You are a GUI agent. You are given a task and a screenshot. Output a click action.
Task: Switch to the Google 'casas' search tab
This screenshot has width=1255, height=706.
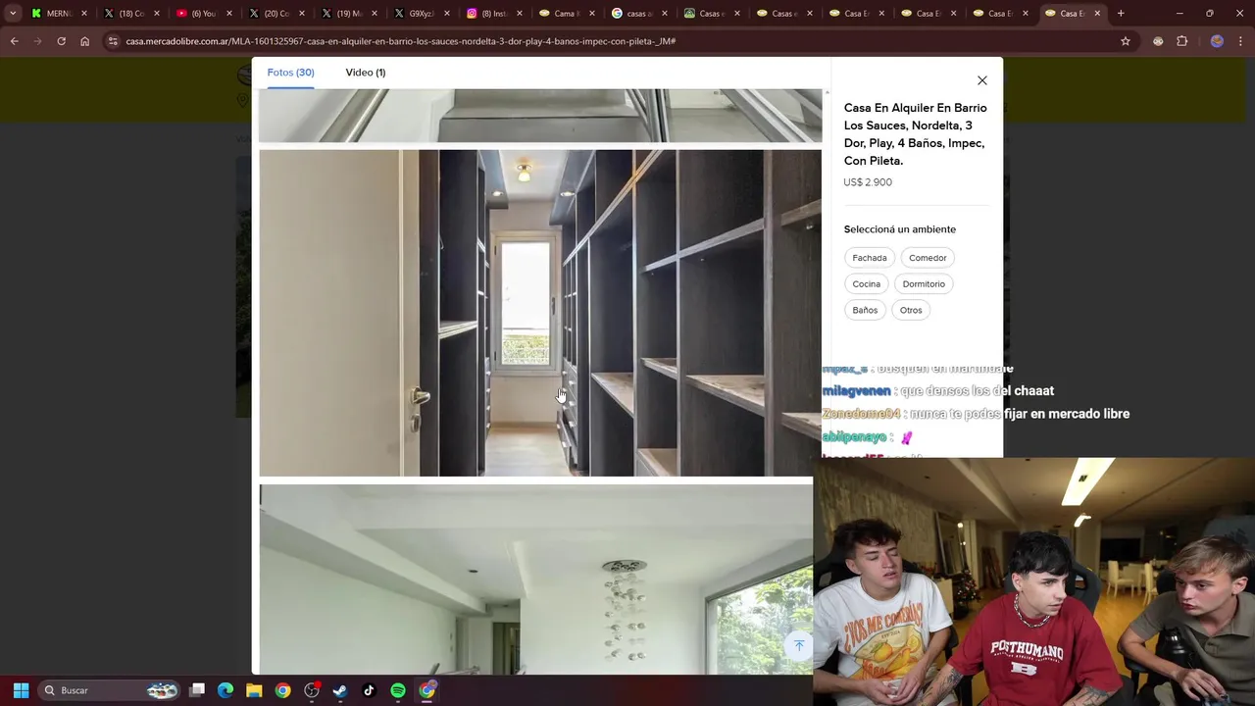638,14
